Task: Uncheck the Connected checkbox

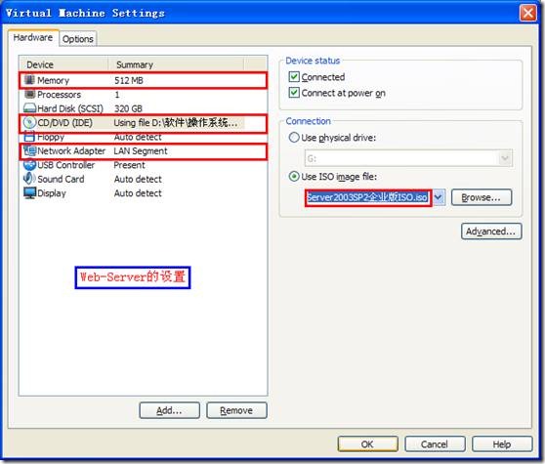Action: pyautogui.click(x=294, y=76)
